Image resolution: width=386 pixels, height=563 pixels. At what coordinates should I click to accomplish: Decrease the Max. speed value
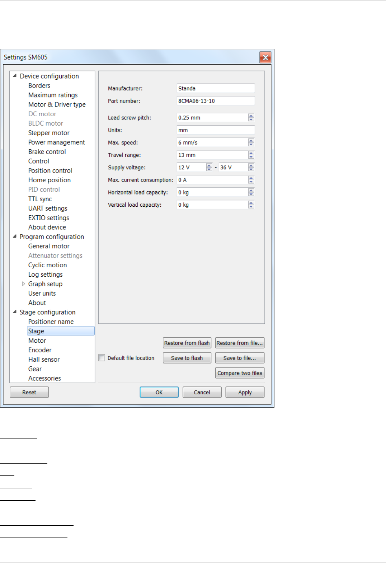(251, 144)
